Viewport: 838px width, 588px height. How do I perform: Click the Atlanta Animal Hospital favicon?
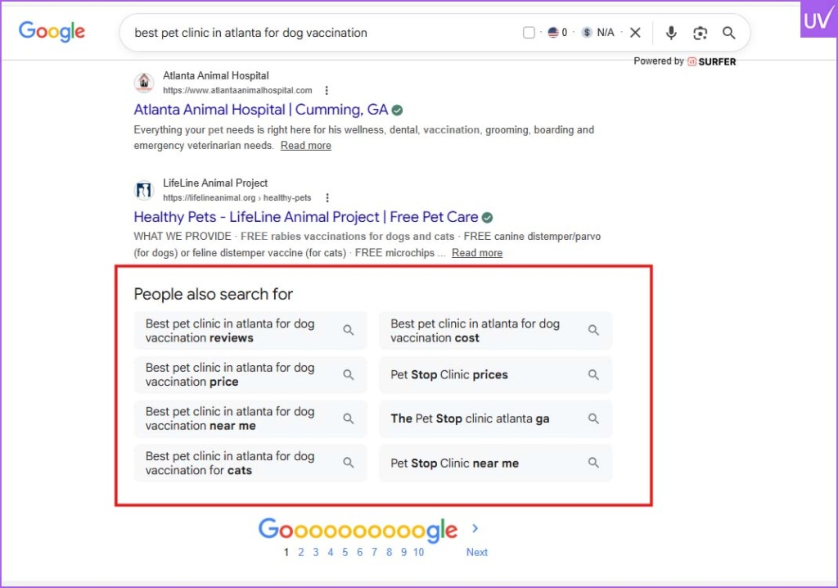(x=144, y=83)
